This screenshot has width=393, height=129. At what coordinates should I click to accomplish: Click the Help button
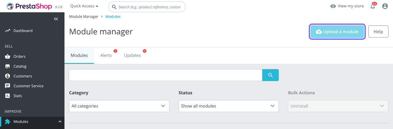378,32
